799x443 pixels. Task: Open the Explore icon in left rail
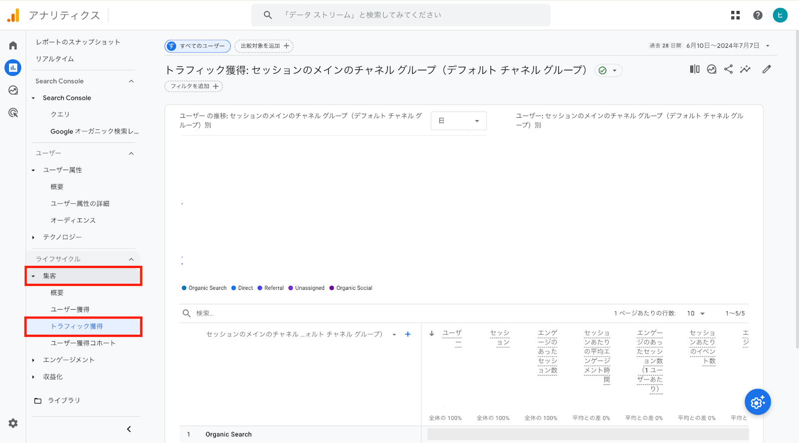(13, 90)
